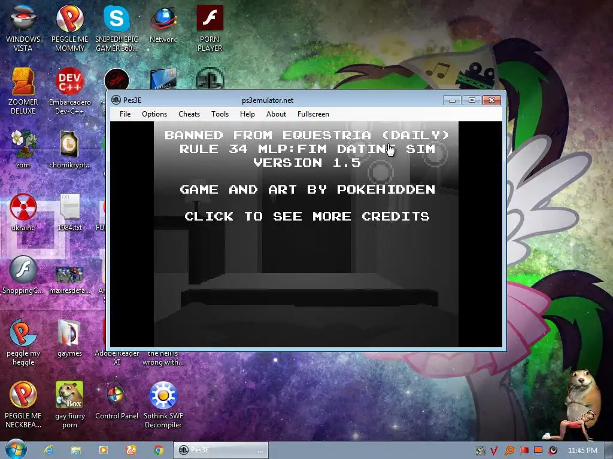This screenshot has width=613, height=459.
Task: Click the 'BANNED FROM EQUESTRIA (DAILY)' title text
Action: pos(307,135)
